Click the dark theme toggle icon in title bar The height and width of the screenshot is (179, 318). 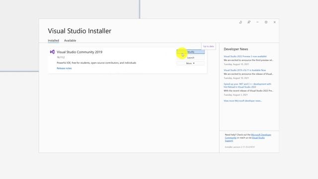(x=240, y=22)
